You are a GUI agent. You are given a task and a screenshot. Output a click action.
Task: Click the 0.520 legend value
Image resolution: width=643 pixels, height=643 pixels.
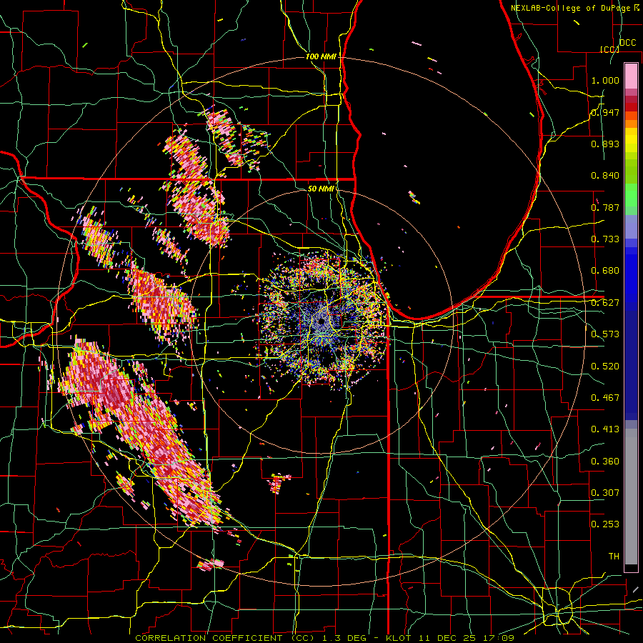pyautogui.click(x=605, y=367)
